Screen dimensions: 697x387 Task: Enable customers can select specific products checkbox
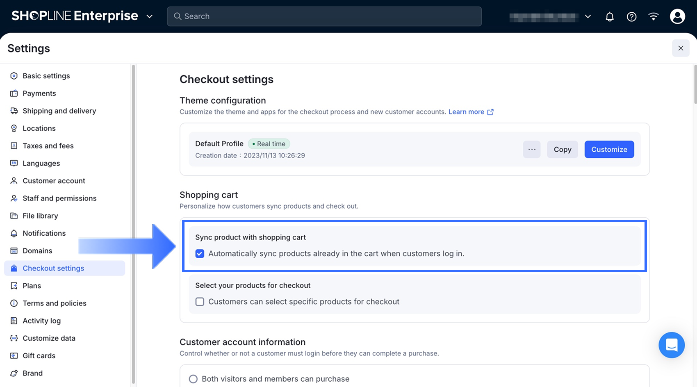click(x=200, y=302)
